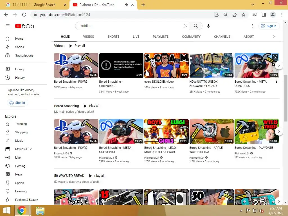Open Subscriptions from the sidebar
The height and width of the screenshot is (216, 288).
coord(24,55)
